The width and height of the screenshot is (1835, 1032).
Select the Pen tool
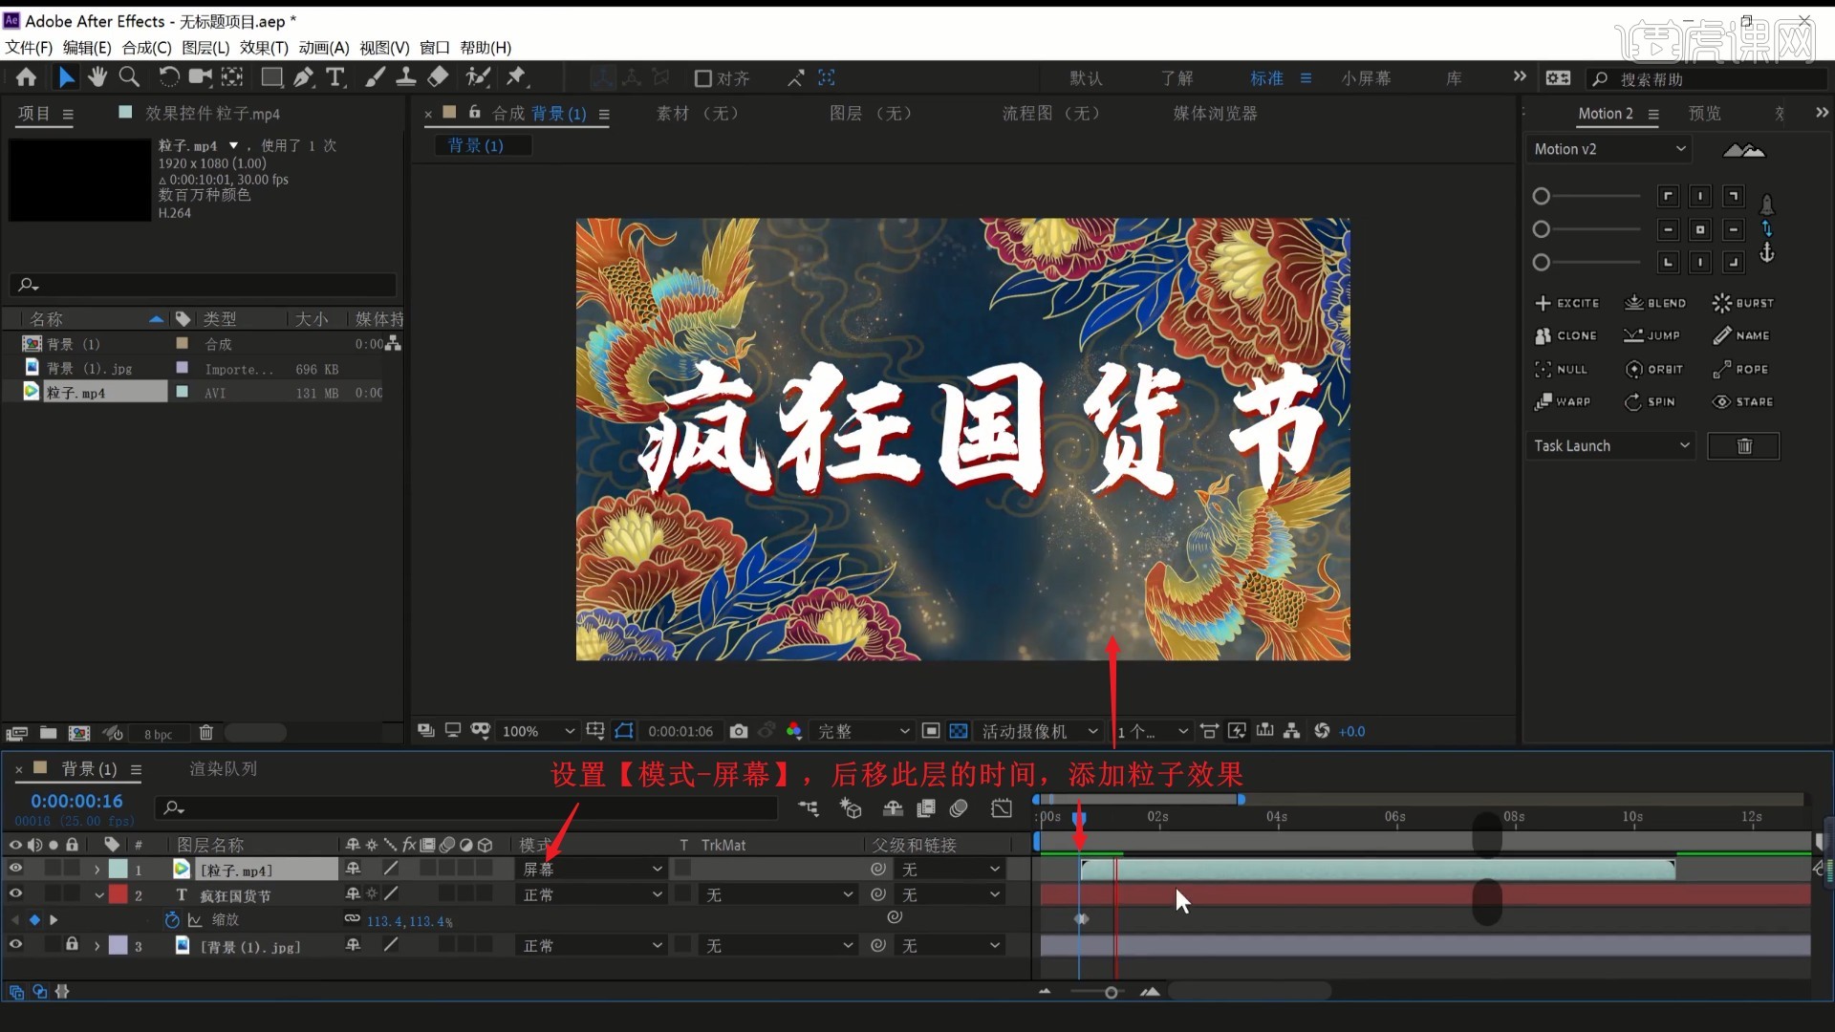(304, 77)
